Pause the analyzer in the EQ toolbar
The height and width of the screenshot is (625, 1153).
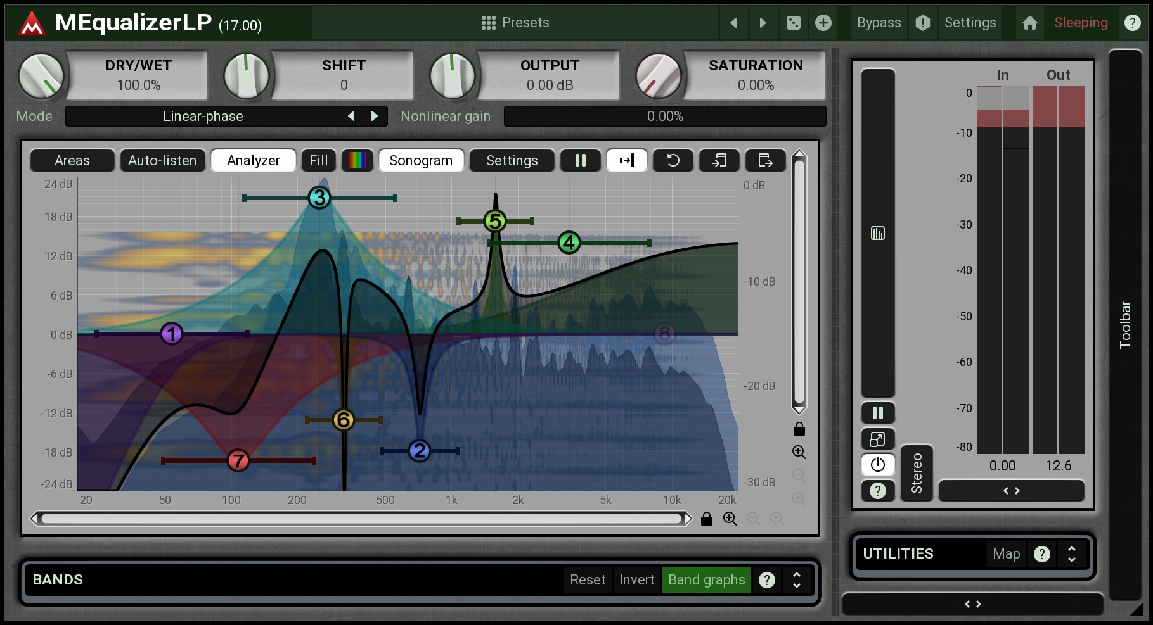coord(580,161)
